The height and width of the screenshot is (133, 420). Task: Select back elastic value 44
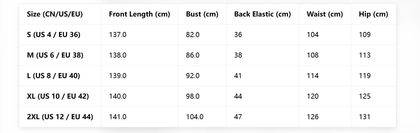(238, 96)
